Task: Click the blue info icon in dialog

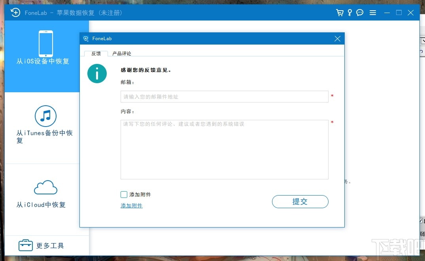Action: pos(97,74)
